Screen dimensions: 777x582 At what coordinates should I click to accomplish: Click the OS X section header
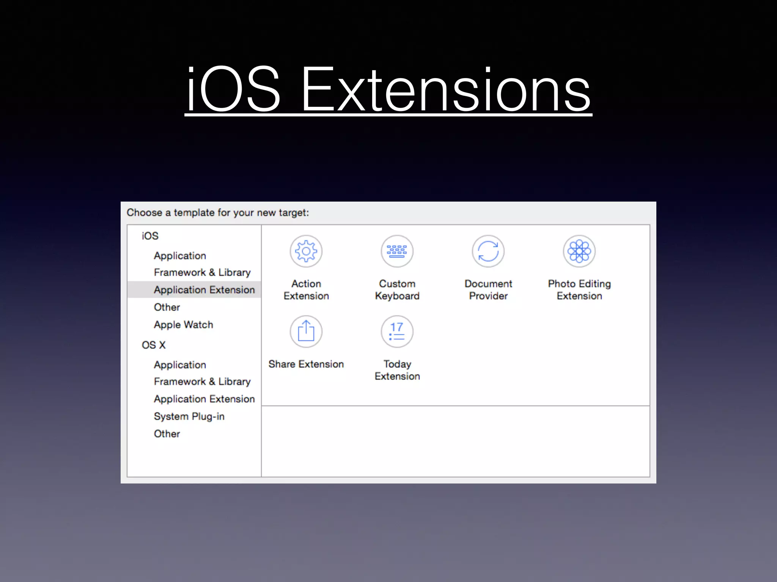pyautogui.click(x=154, y=345)
